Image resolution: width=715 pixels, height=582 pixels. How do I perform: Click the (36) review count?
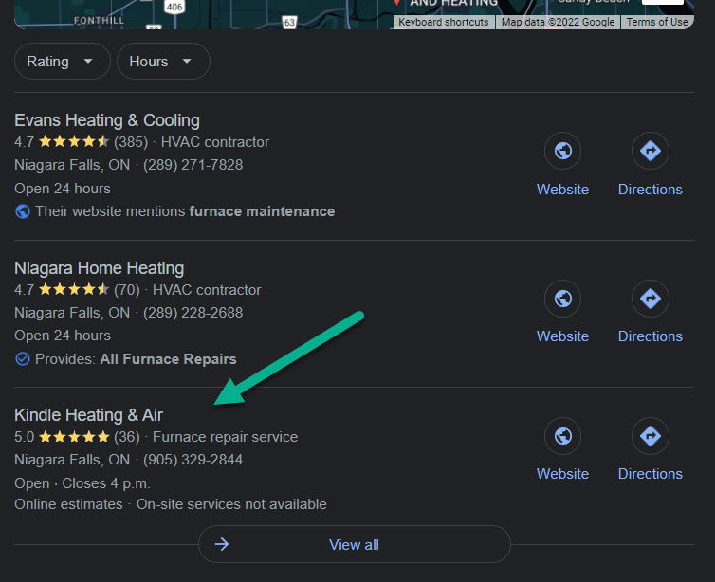127,437
